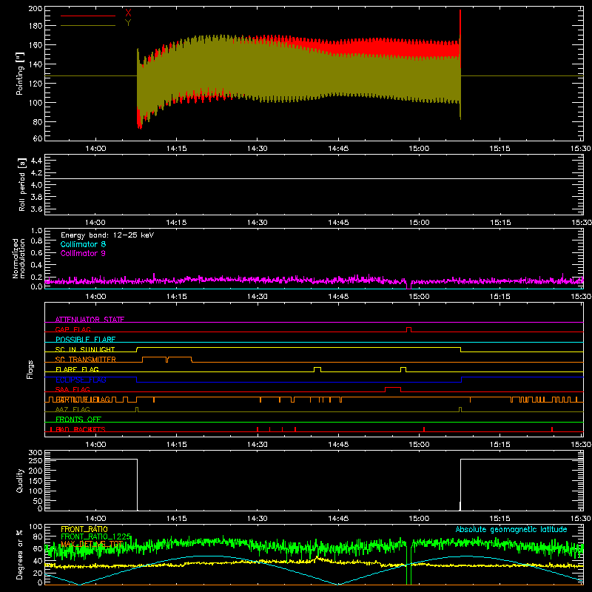Click the 'Absolute geomagnetic latitude' label
This screenshot has width=592, height=592.
(x=511, y=529)
